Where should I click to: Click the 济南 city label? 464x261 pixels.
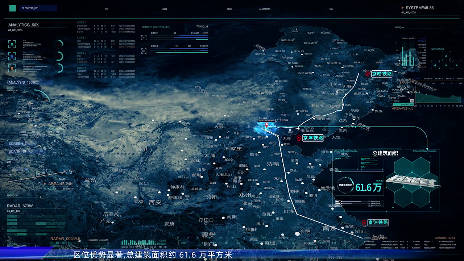pos(273,164)
